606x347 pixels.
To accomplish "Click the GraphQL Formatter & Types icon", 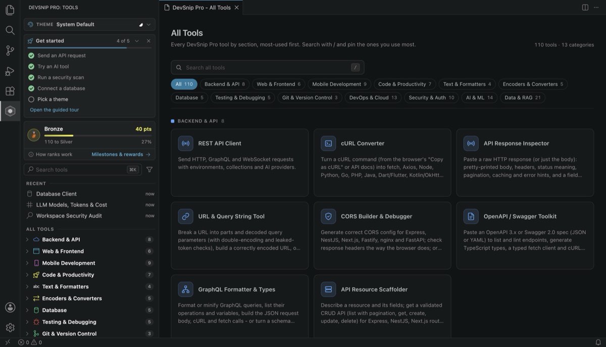I will (185, 289).
